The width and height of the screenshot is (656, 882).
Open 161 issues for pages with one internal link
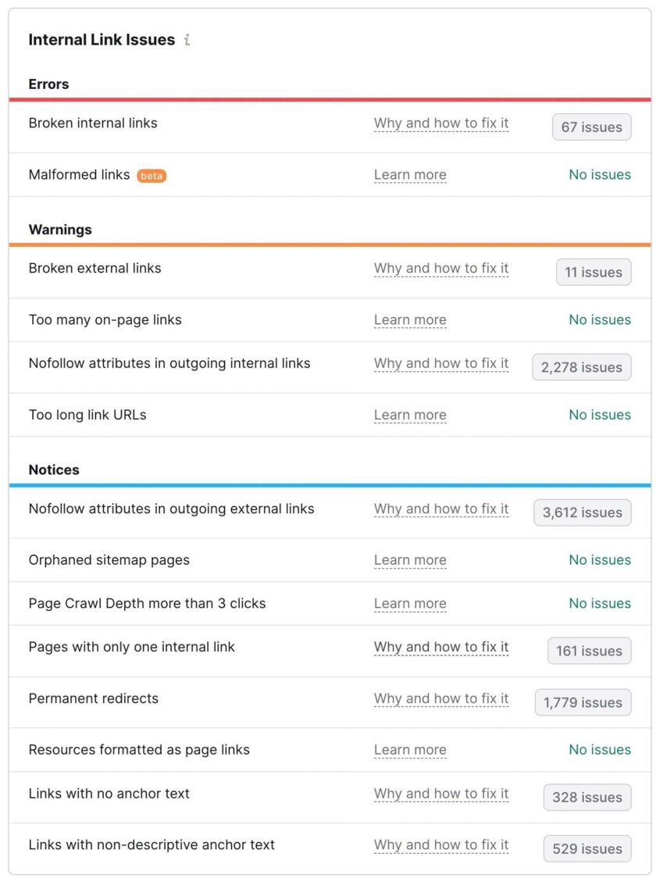[x=589, y=651]
